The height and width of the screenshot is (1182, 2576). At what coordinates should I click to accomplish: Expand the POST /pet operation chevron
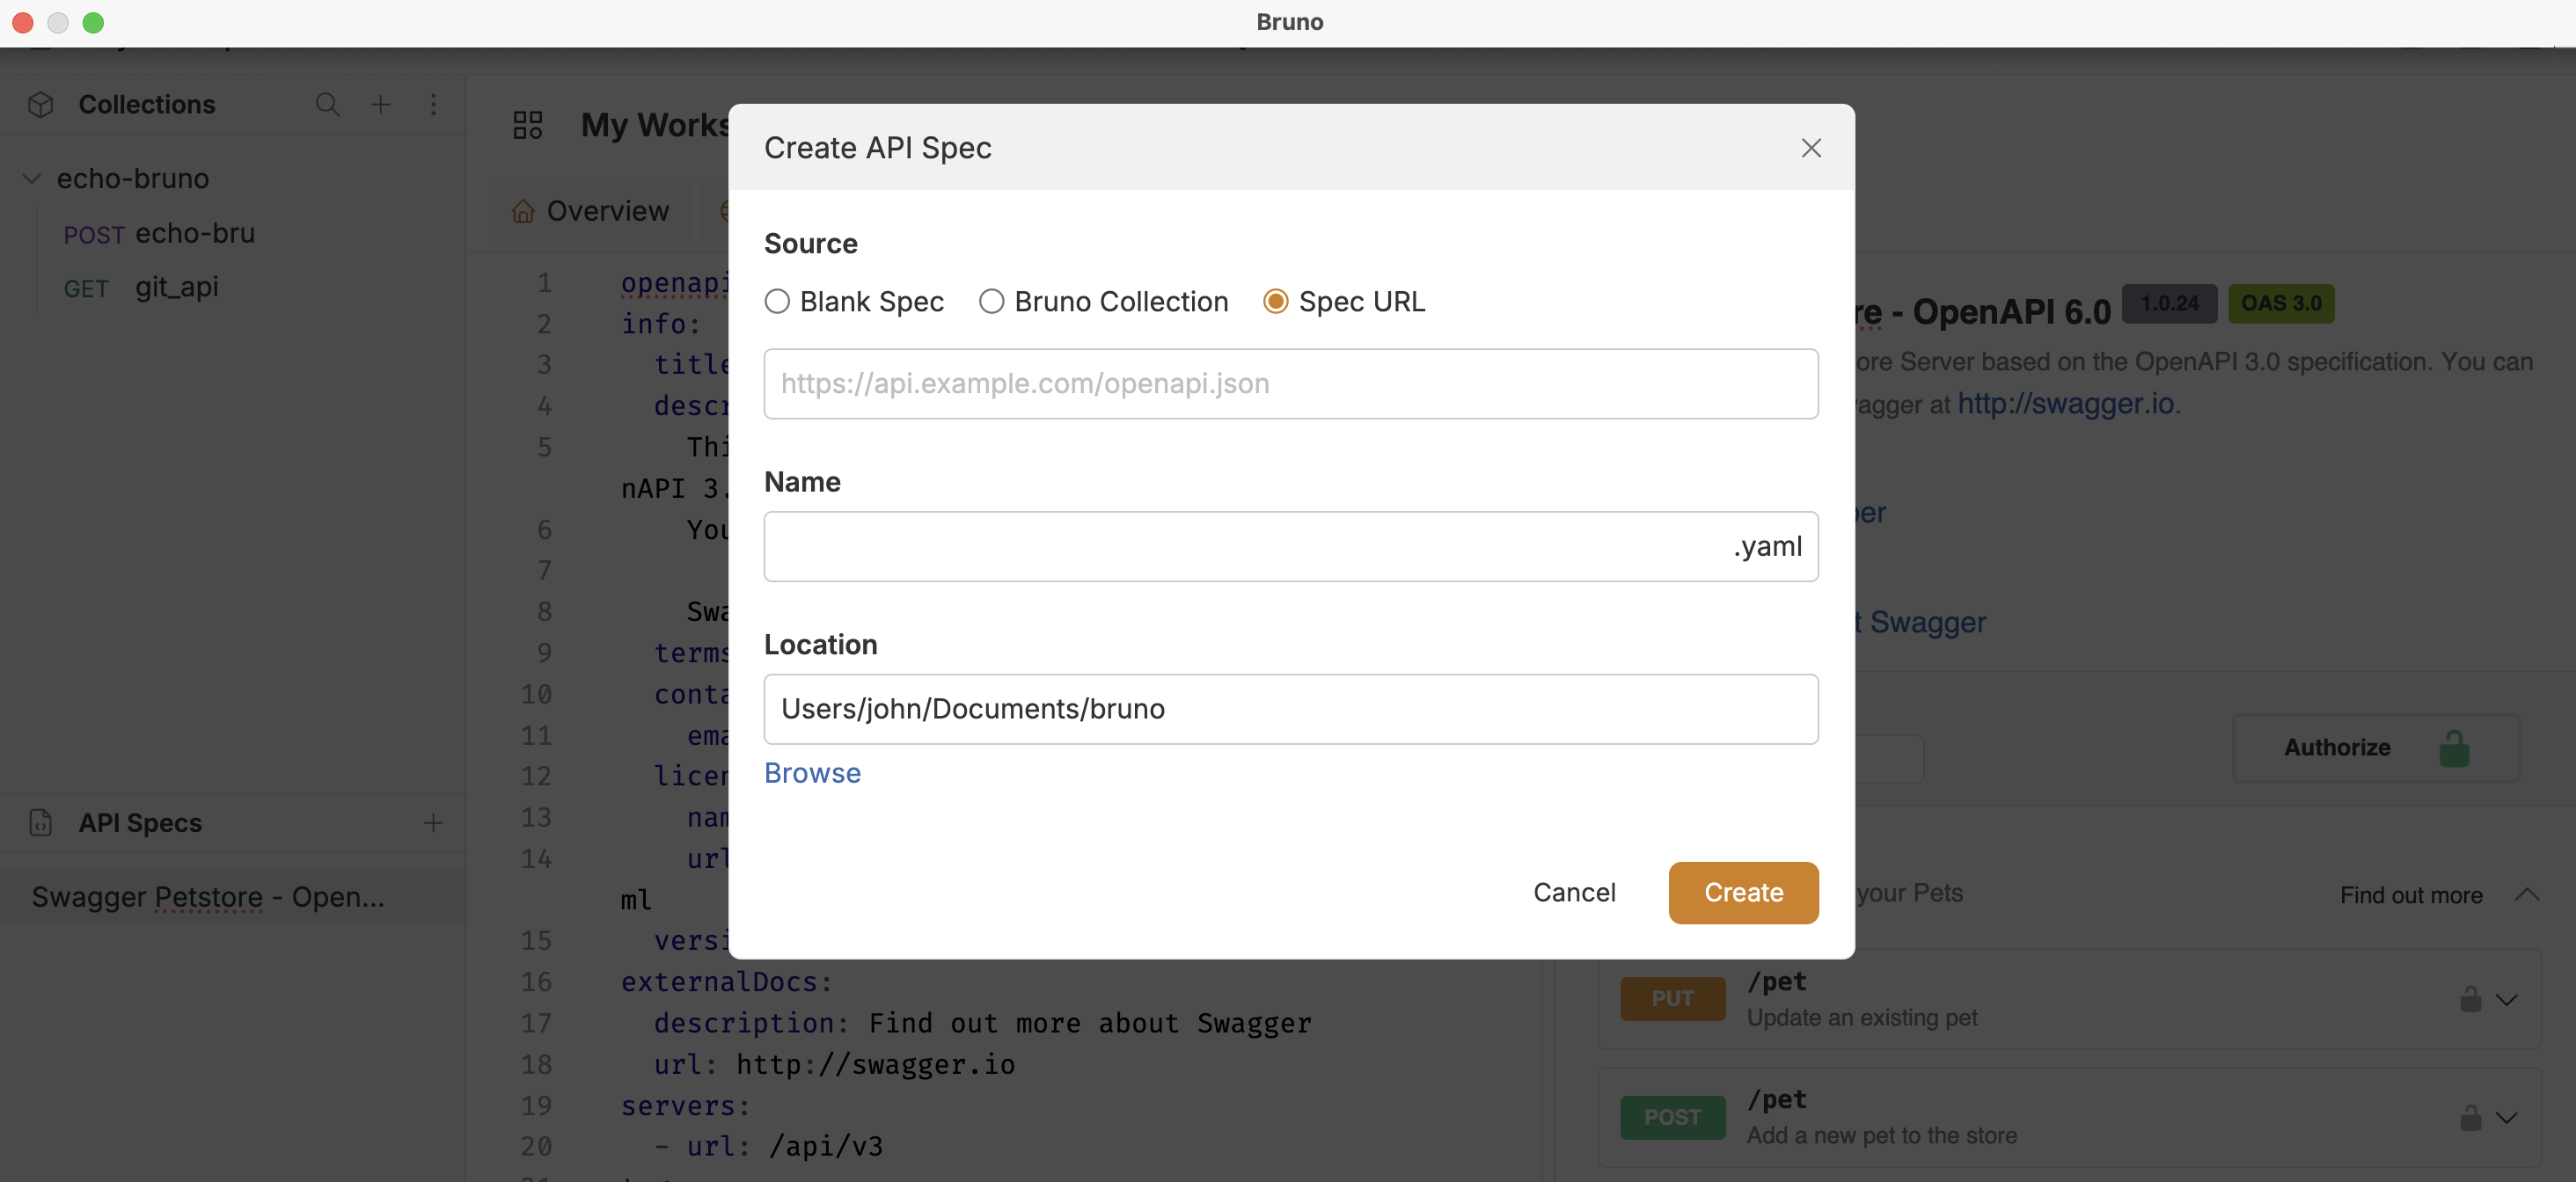click(x=2506, y=1117)
